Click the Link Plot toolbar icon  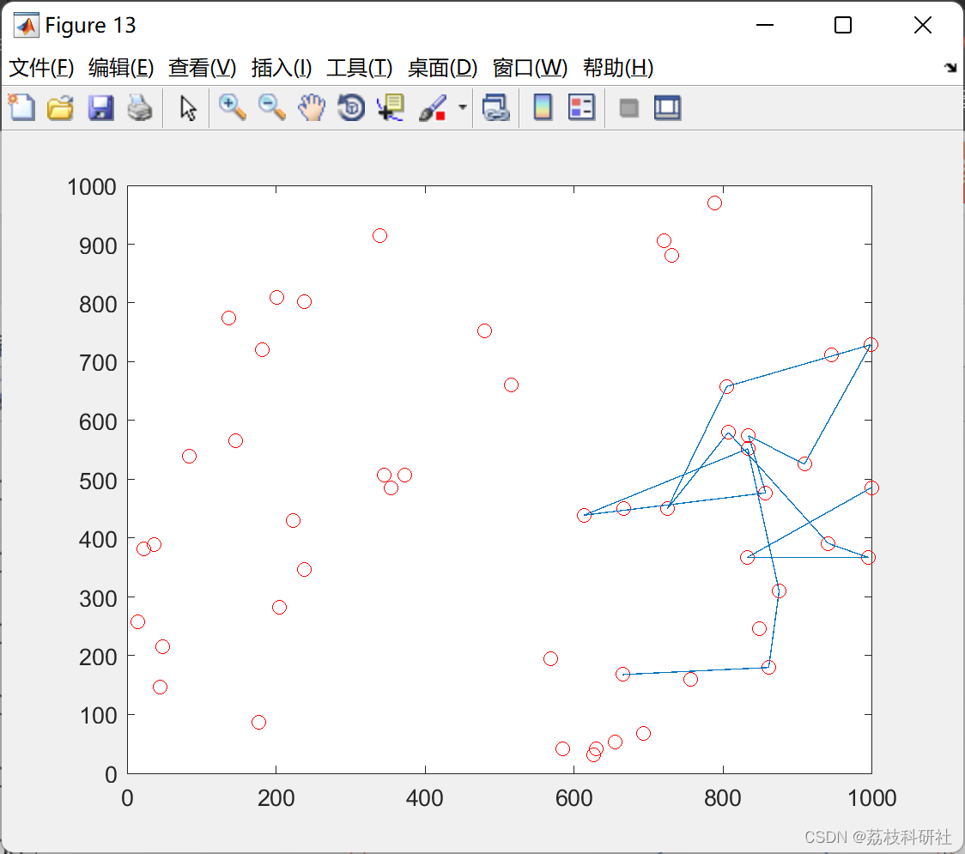(496, 107)
